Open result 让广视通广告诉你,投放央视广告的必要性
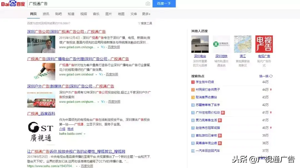The height and width of the screenshot is (168, 300). (76, 151)
